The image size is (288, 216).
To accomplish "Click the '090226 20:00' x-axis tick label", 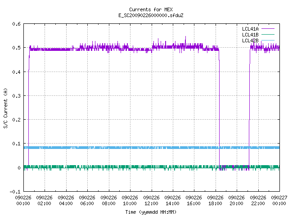I will pyautogui.click(x=236, y=201).
